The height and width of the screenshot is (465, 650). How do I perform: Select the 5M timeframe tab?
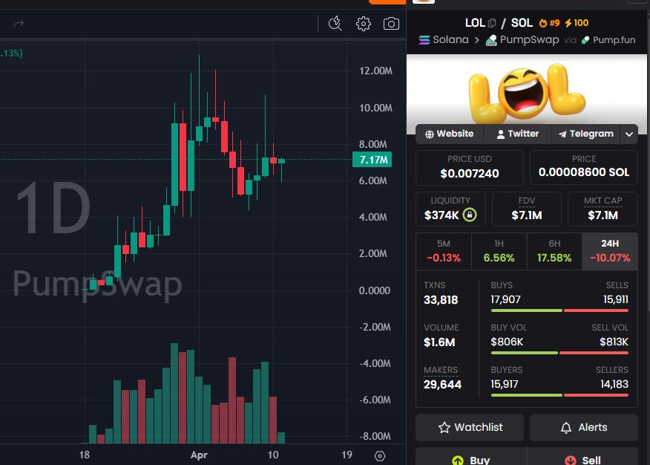point(444,251)
